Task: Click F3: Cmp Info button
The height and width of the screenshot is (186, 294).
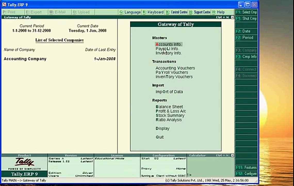Action: tap(246, 57)
